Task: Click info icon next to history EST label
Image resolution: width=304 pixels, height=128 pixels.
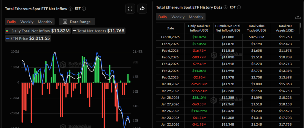Action: (x=239, y=7)
